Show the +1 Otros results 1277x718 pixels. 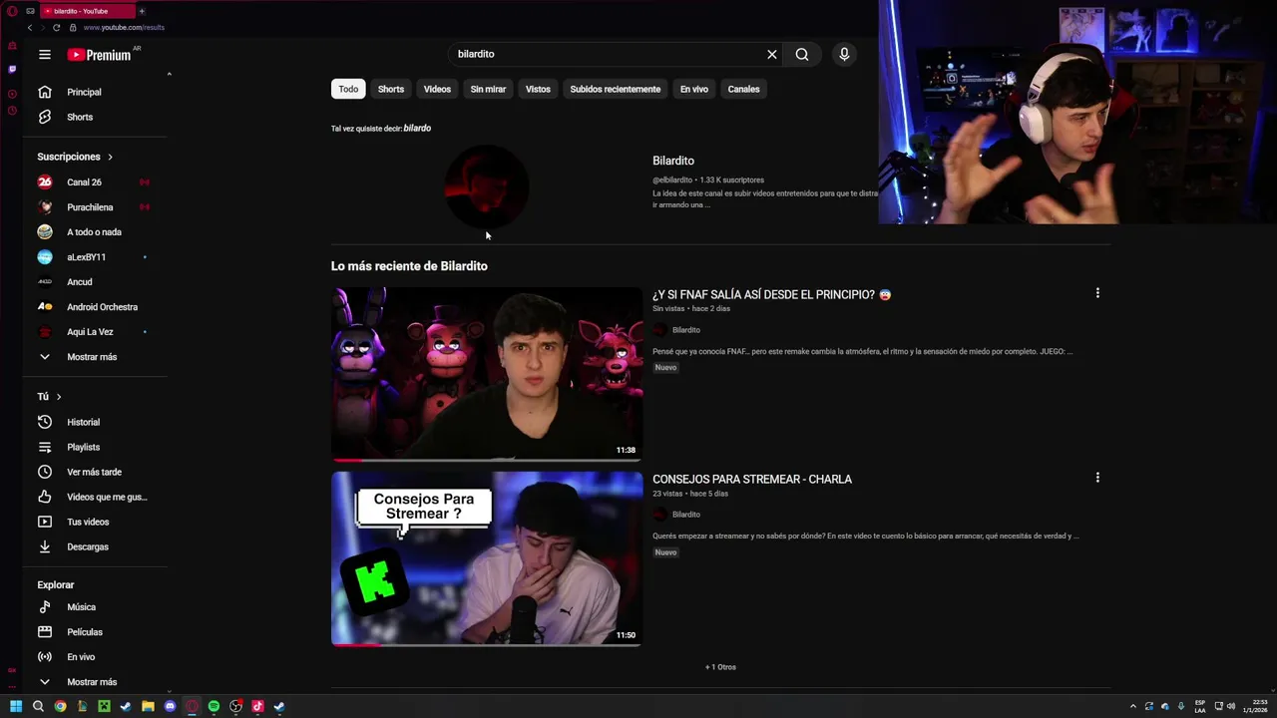tap(720, 667)
